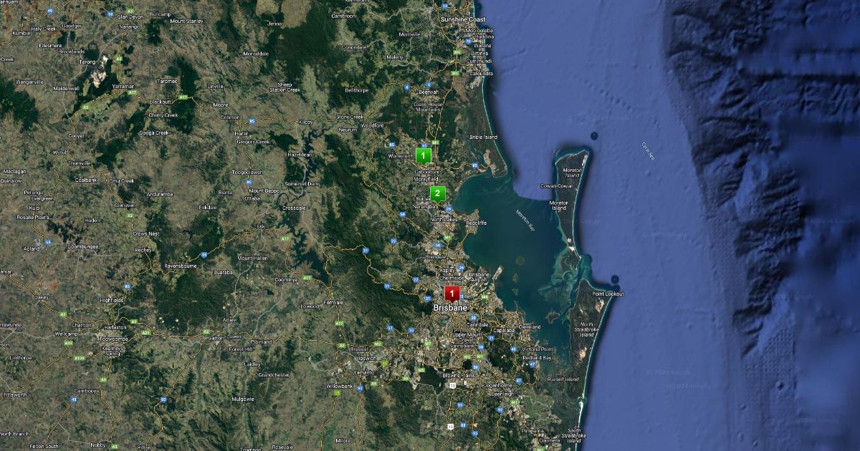The height and width of the screenshot is (451, 860).
Task: Click the Anduramba label
Action: (159, 194)
